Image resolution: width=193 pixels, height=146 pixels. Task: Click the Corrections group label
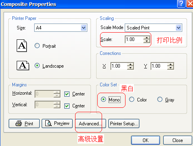pyautogui.click(x=110, y=53)
